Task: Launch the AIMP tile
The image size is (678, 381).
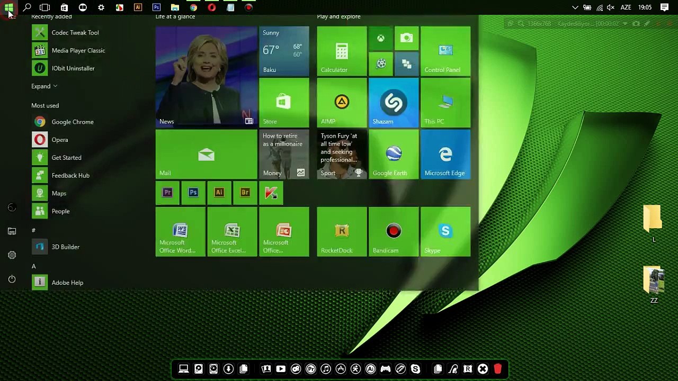Action: (x=342, y=103)
